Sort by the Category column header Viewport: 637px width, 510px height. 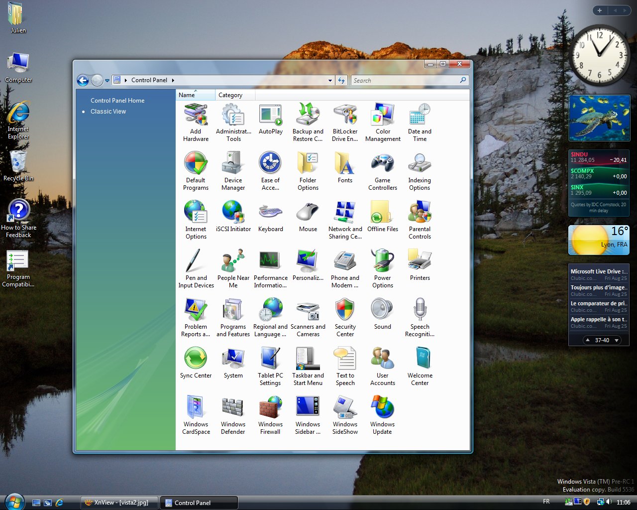click(x=235, y=95)
